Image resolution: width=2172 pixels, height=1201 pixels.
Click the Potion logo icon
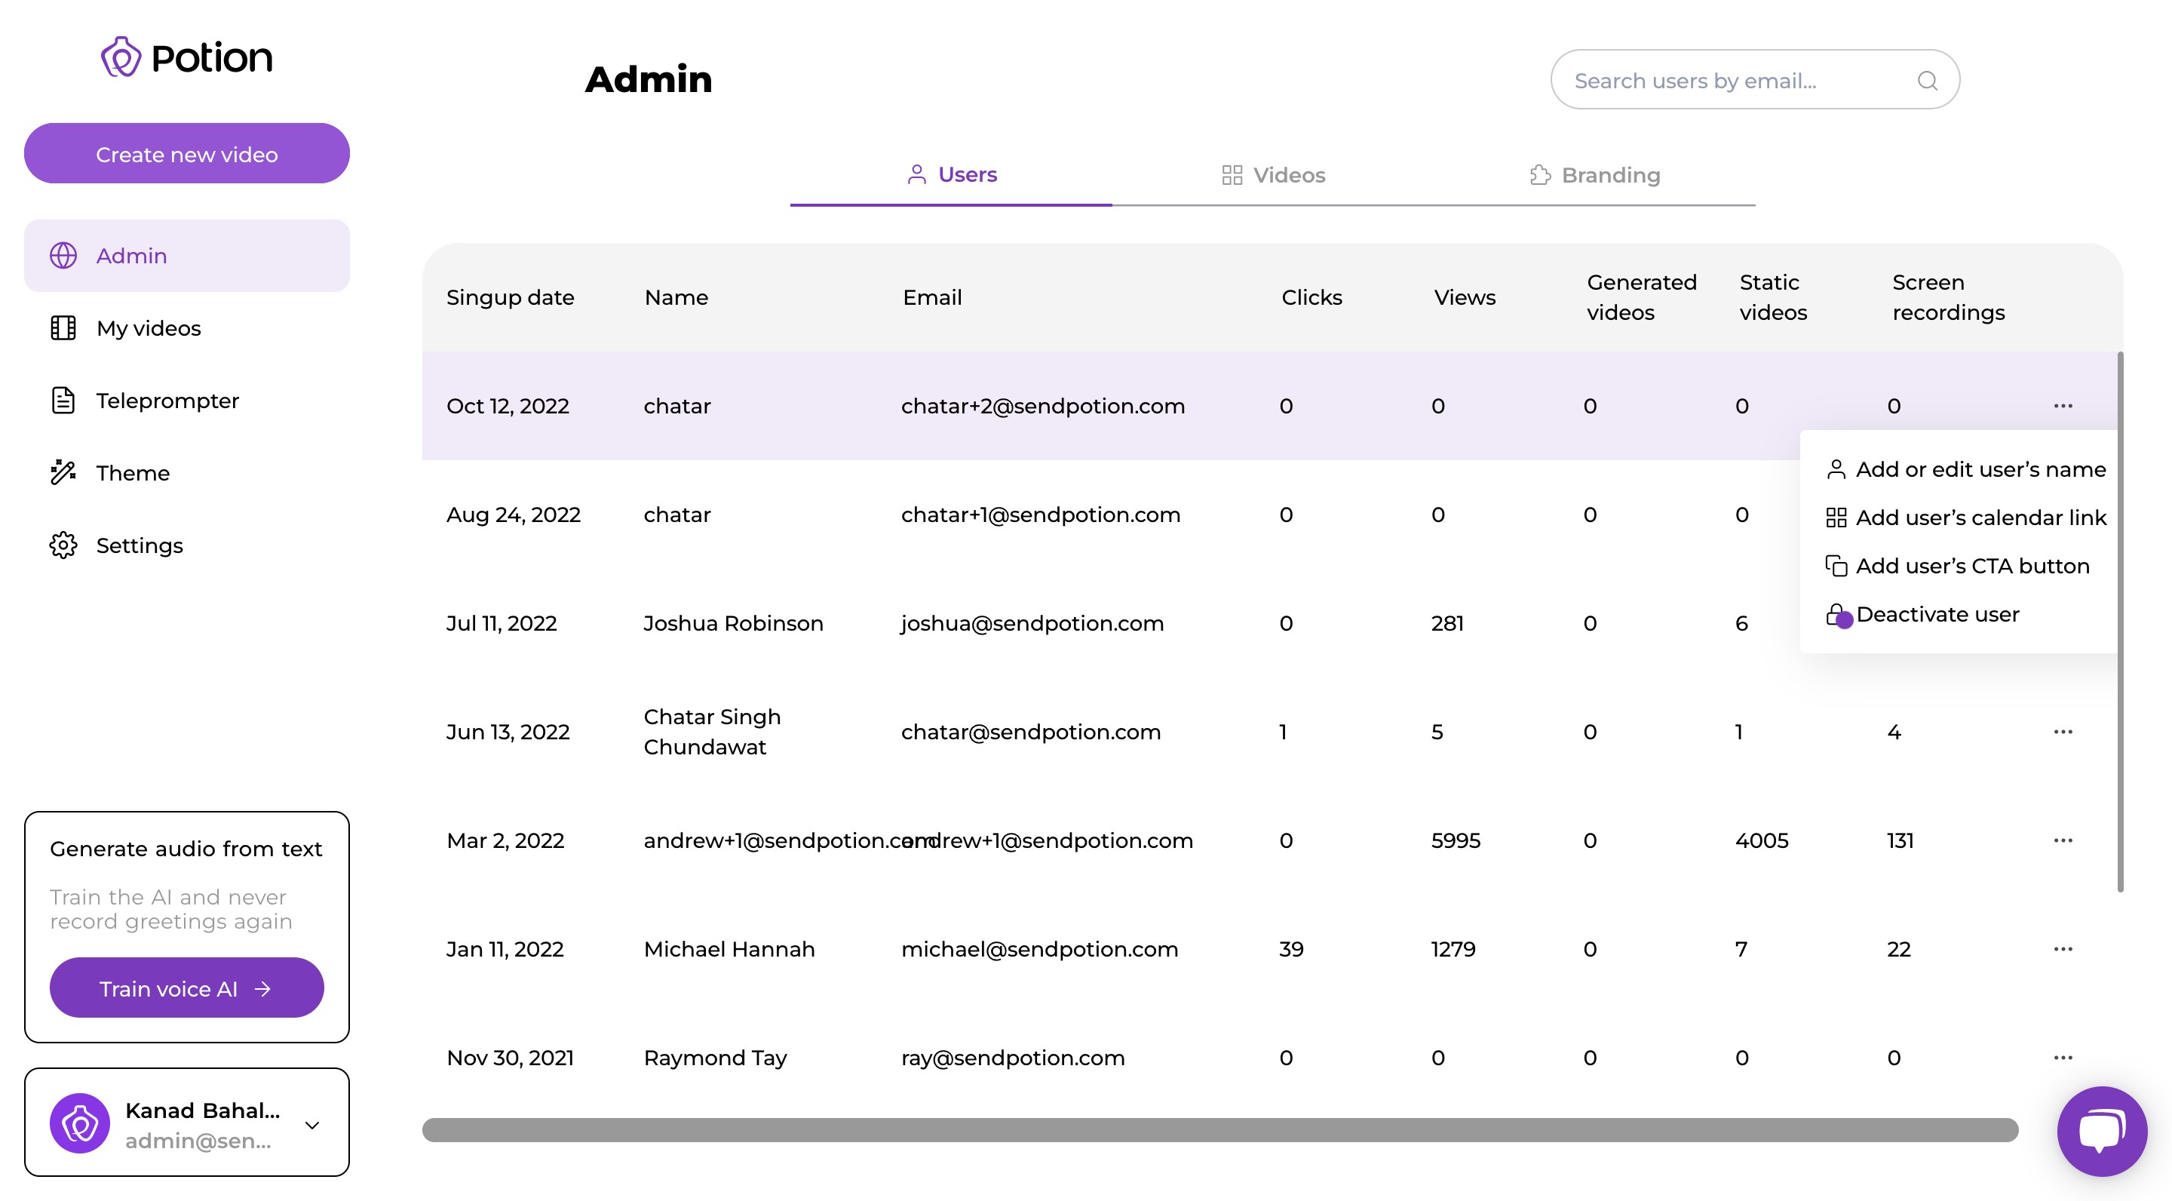121,57
